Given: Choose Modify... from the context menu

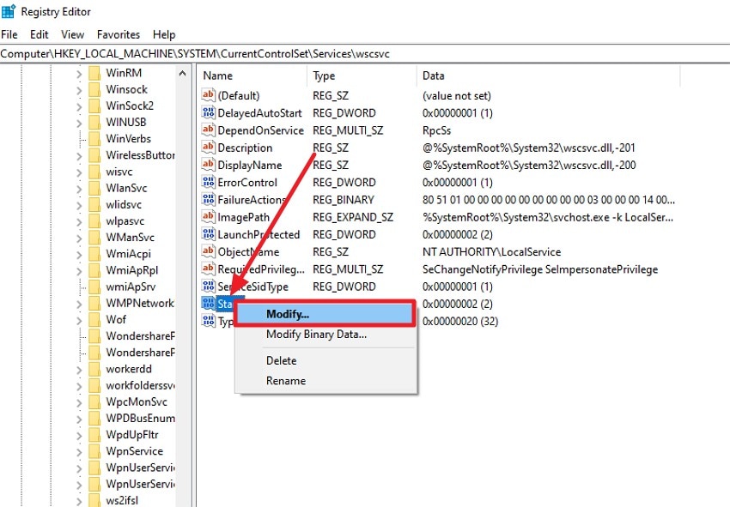Looking at the screenshot, I should click(325, 314).
